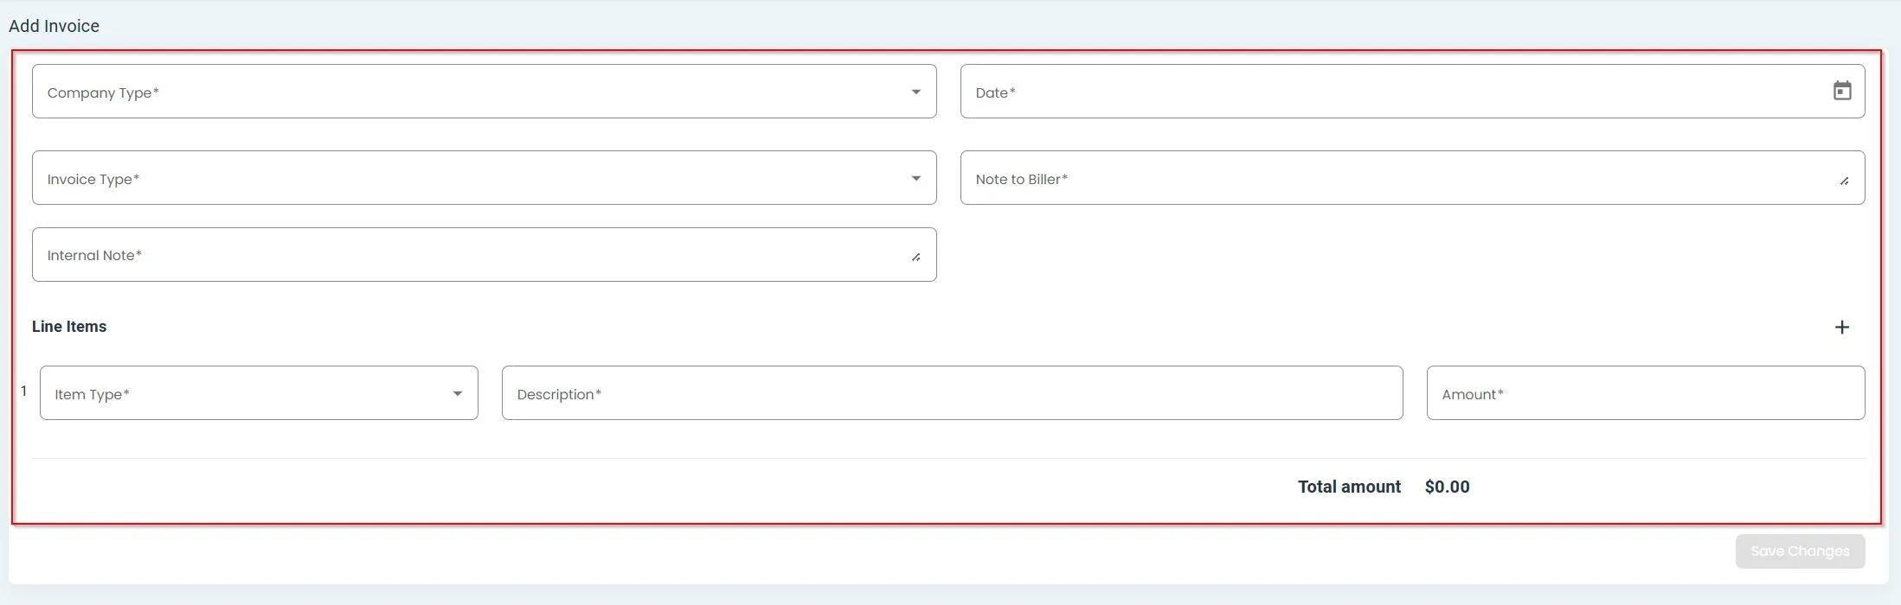Focus the Internal Note text area
Viewport: 1901px width, 605px height.
[x=467, y=255]
